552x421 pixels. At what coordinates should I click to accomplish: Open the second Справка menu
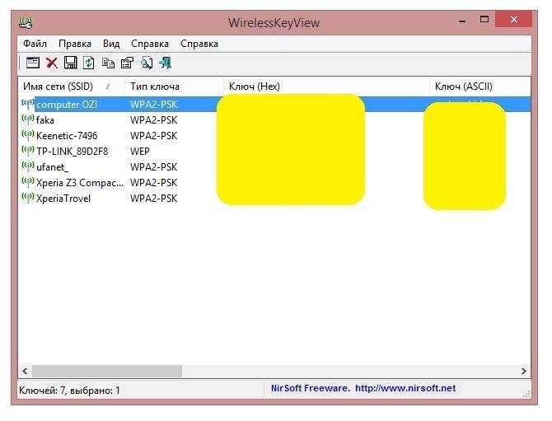[x=199, y=44]
